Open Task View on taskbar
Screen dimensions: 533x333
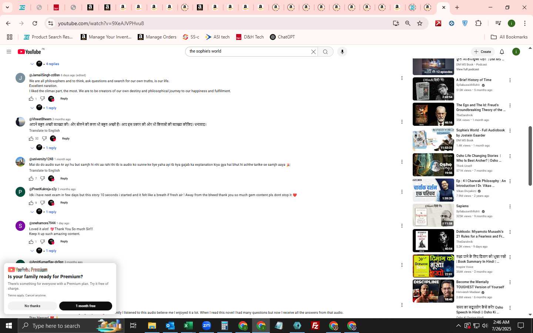133,326
